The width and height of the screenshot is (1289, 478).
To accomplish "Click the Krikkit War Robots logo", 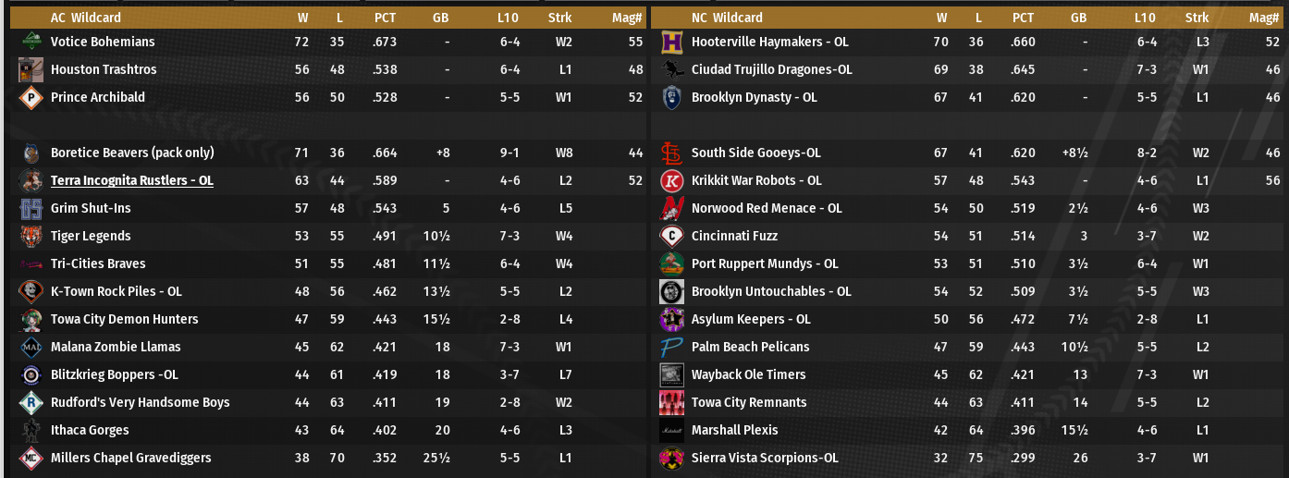I will tap(672, 180).
